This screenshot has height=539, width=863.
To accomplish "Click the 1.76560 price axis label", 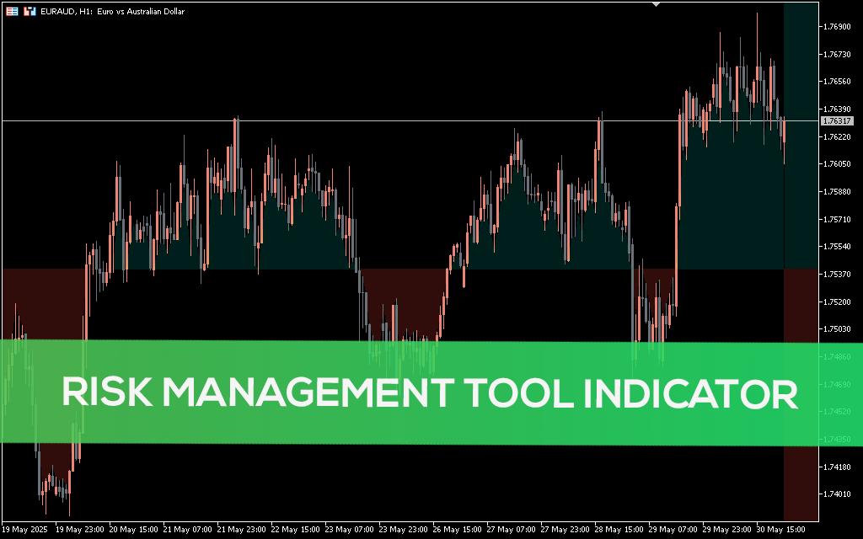I will click(837, 82).
